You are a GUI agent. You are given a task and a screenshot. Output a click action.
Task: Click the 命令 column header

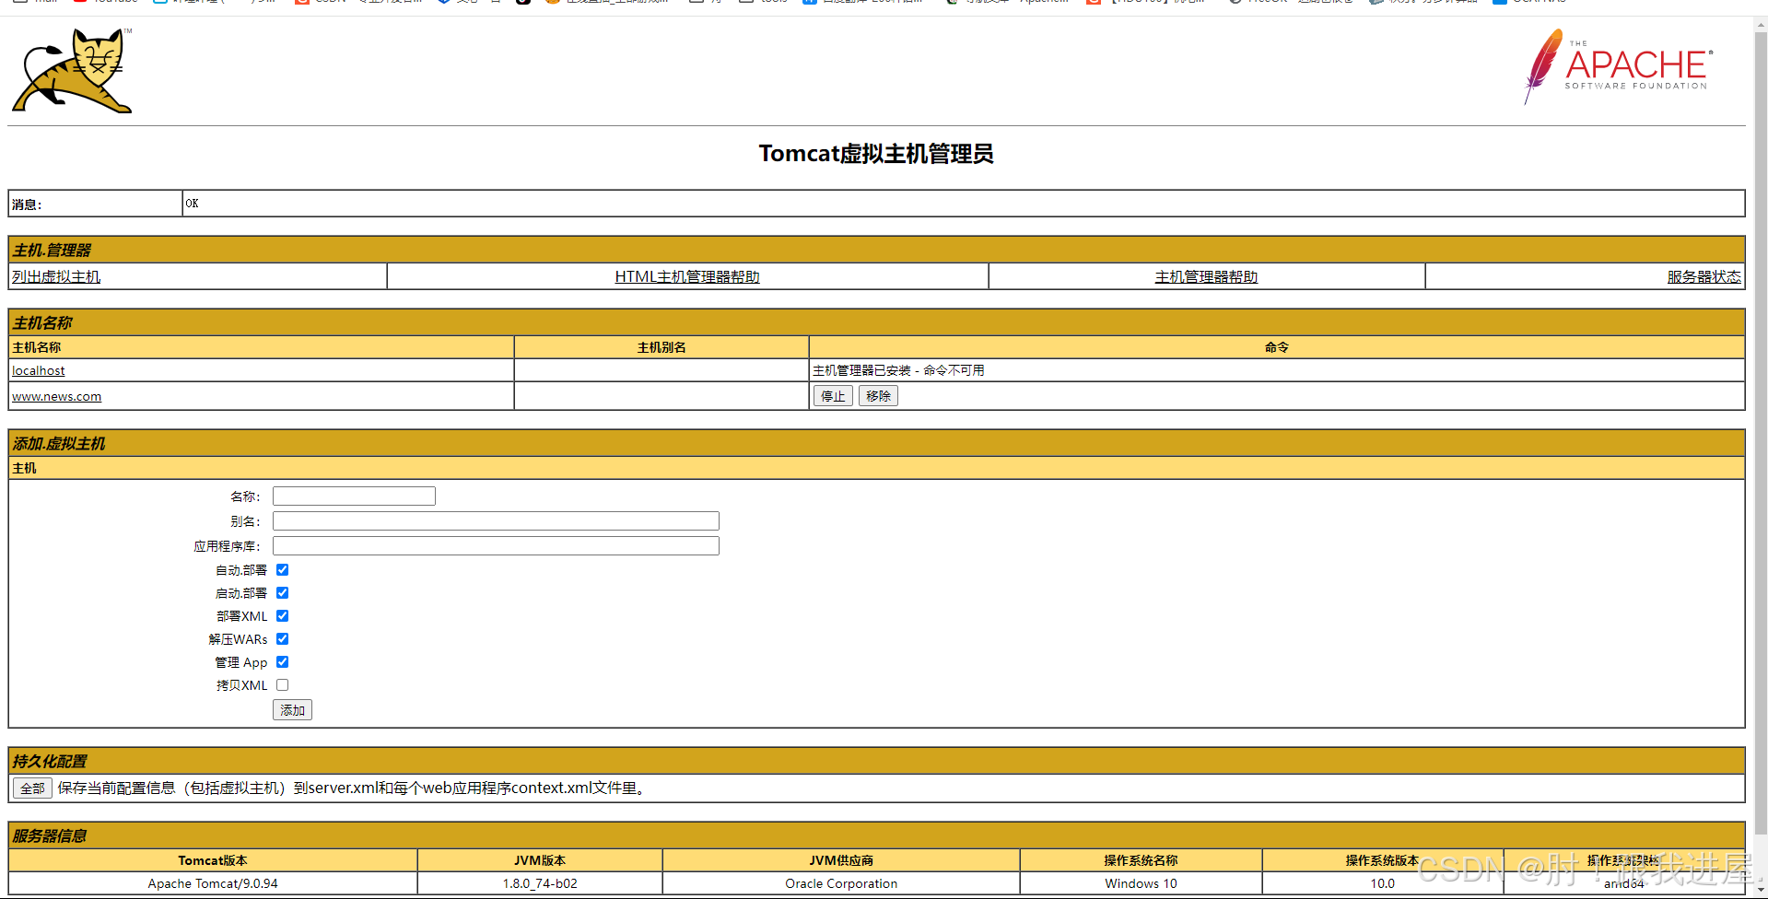(x=1277, y=347)
